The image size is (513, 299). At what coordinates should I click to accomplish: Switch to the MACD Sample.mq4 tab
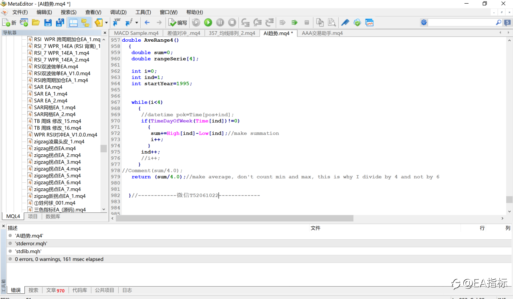tap(136, 33)
